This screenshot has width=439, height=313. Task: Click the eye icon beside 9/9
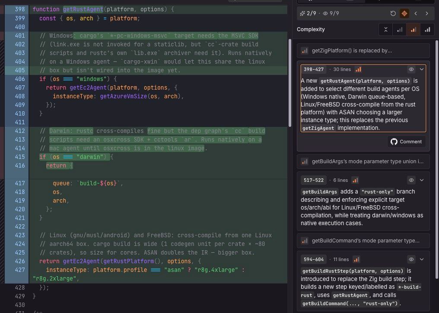point(325,13)
